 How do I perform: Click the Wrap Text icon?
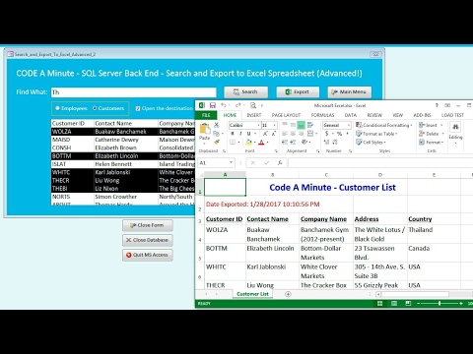[x=309, y=125]
